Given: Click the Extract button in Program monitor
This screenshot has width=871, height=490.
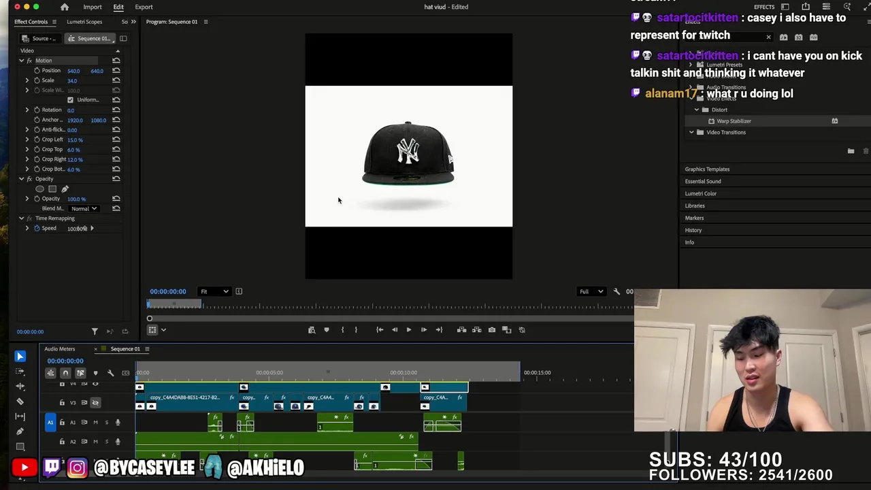Looking at the screenshot, I should (x=476, y=330).
